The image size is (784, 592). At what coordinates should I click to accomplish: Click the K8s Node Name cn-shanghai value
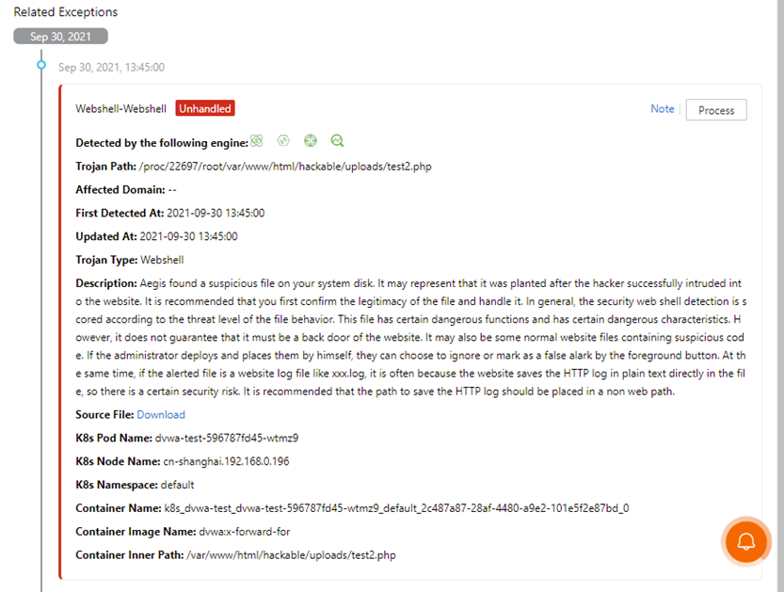[x=226, y=461]
